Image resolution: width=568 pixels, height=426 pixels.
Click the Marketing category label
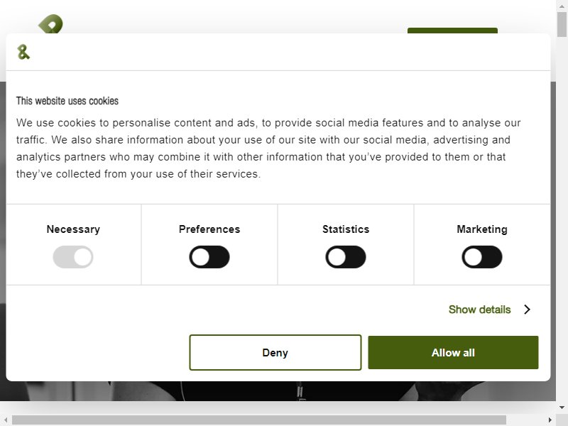click(482, 229)
